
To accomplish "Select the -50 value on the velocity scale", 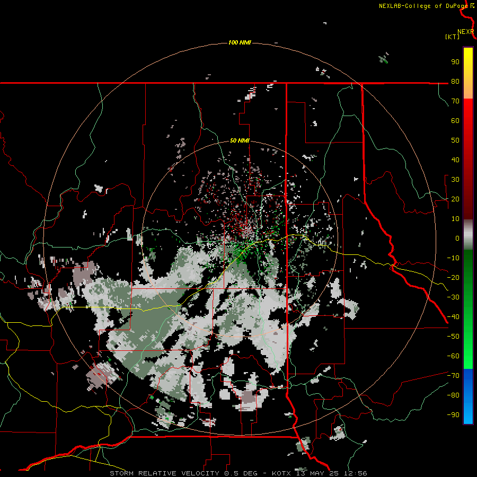I will click(x=453, y=336).
